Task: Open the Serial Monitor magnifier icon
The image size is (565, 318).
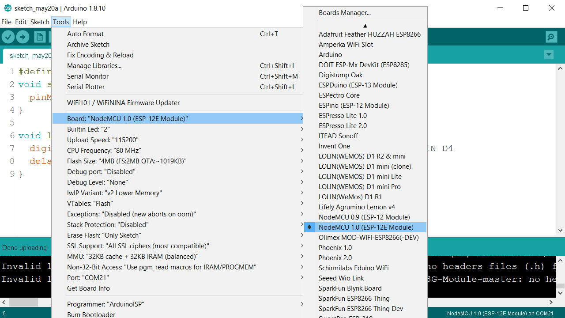Action: [551, 37]
